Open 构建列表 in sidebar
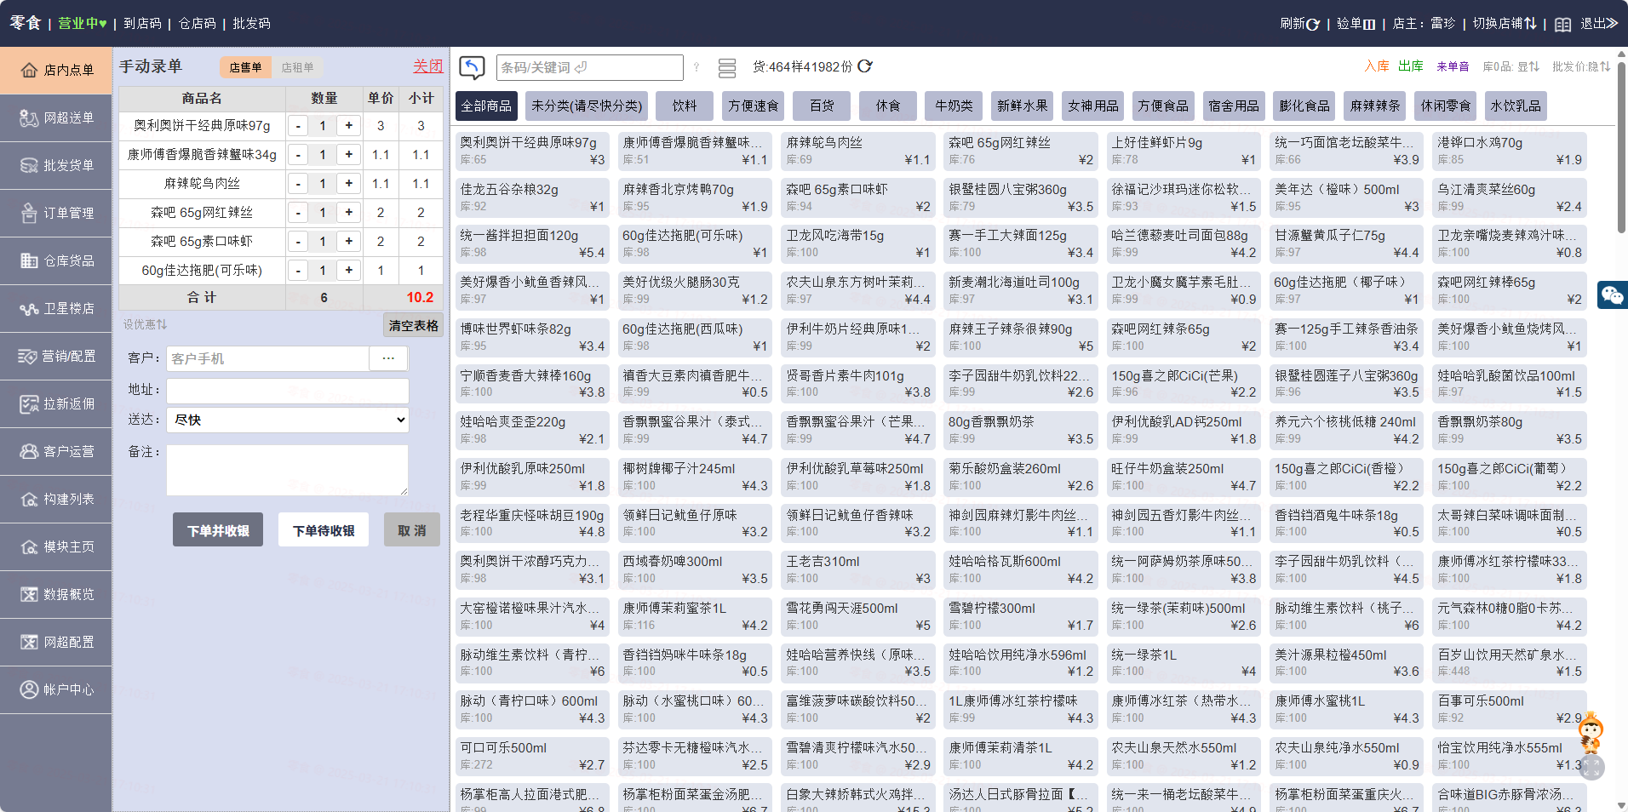This screenshot has height=812, width=1628. [x=56, y=500]
